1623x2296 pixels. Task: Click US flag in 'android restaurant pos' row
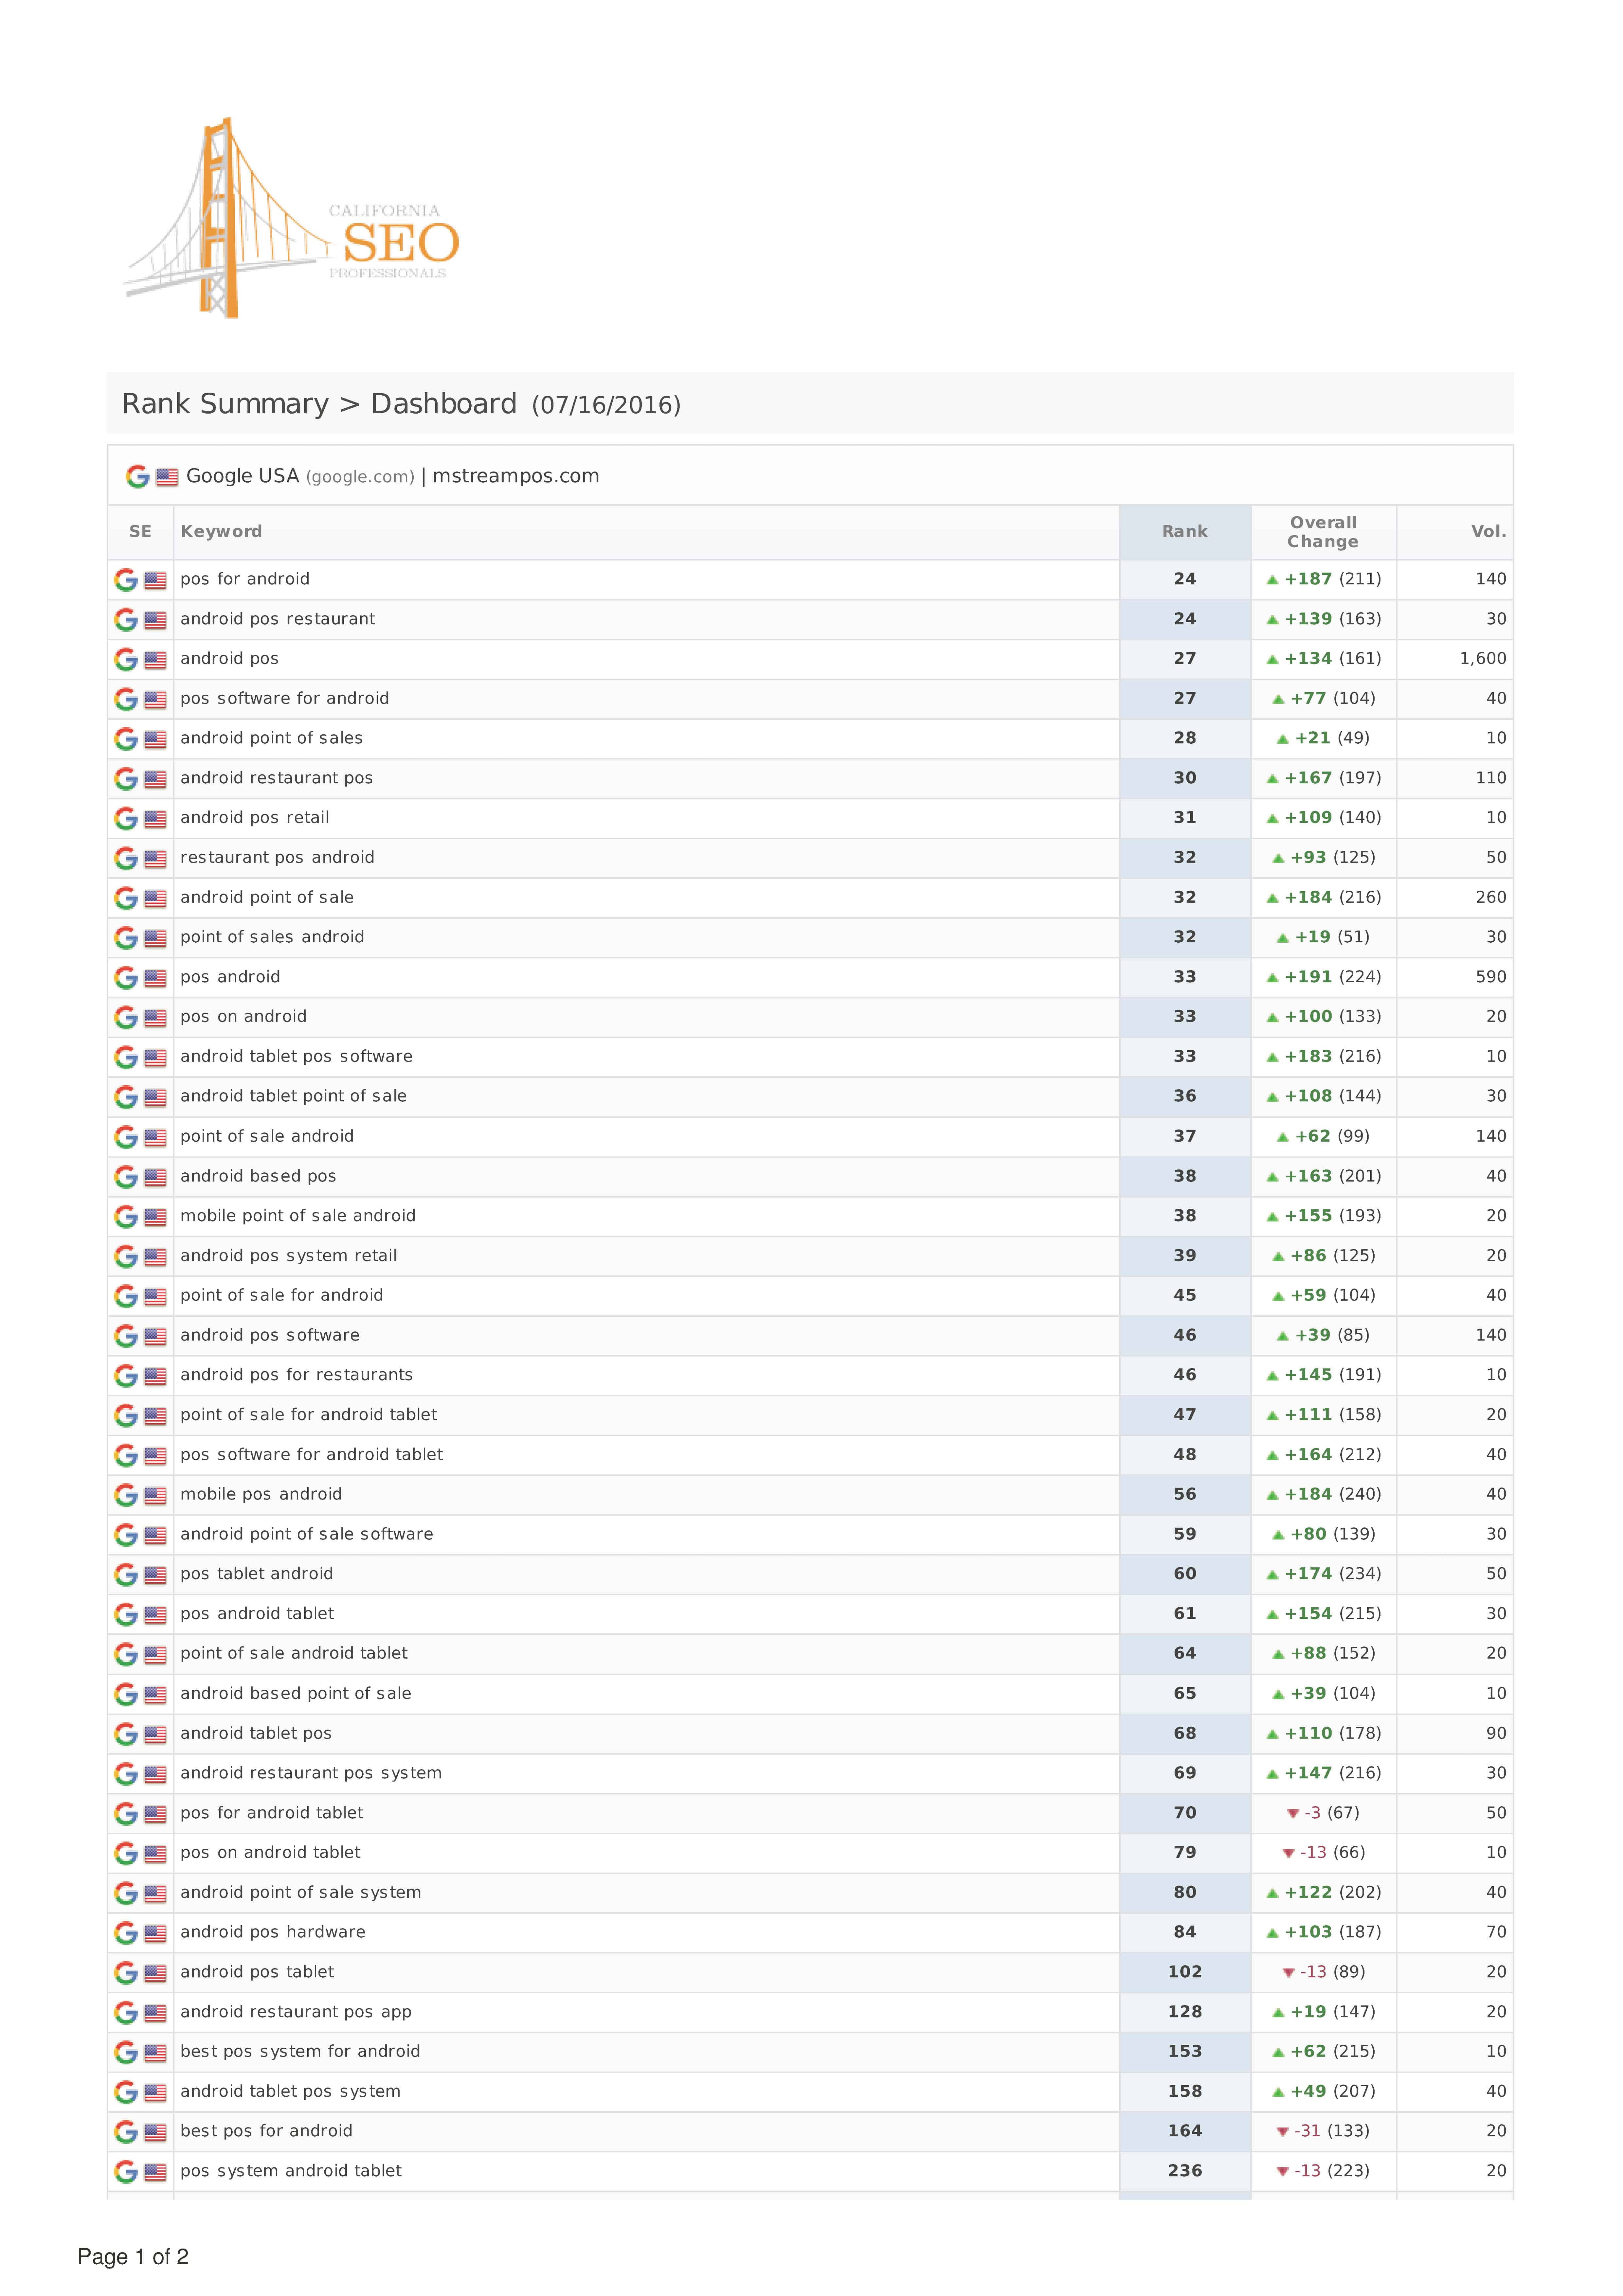pyautogui.click(x=155, y=779)
